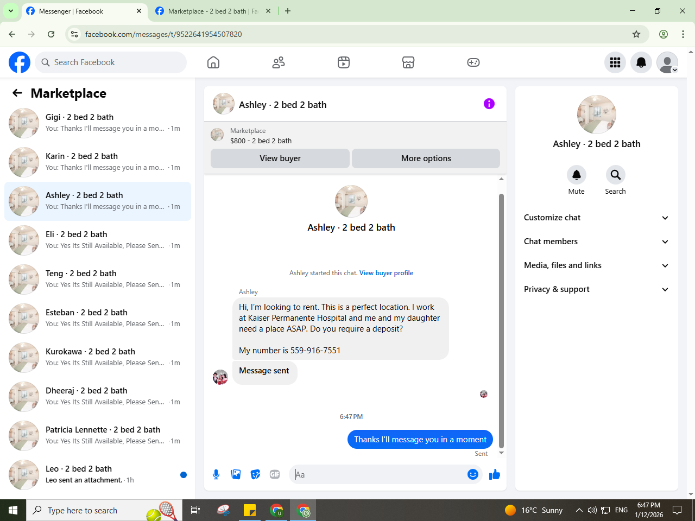Open Karin's 2 bed 2 bath conversation
Screen dimensions: 695x521
[x=98, y=162]
